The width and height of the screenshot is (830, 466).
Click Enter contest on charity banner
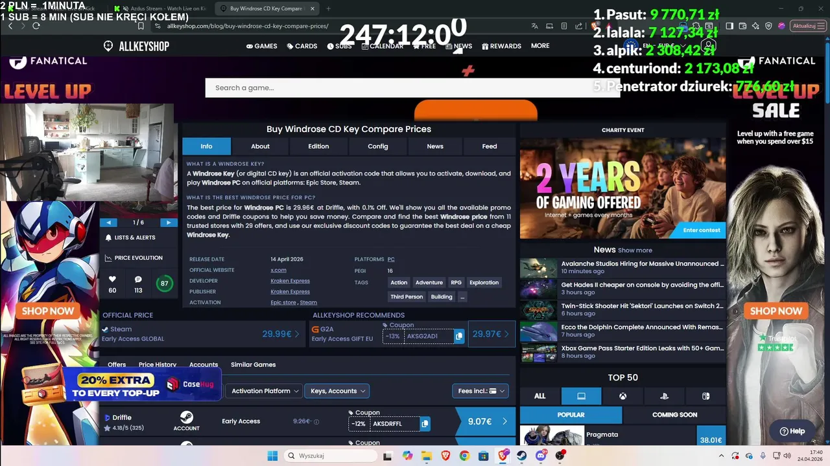702,230
